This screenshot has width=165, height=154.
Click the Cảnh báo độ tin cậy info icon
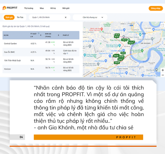(67, 53)
